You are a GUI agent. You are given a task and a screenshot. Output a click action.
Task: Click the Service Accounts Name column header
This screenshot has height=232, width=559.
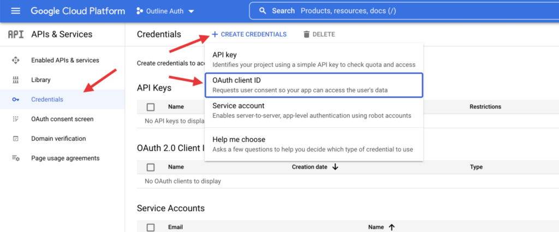point(376,227)
